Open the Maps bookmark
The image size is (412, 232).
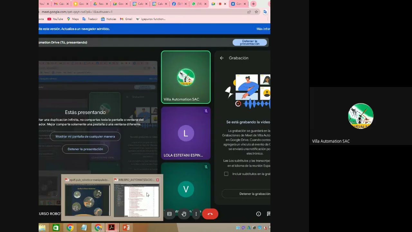point(73,19)
